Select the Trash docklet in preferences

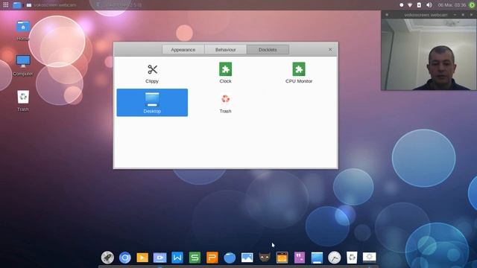point(225,103)
